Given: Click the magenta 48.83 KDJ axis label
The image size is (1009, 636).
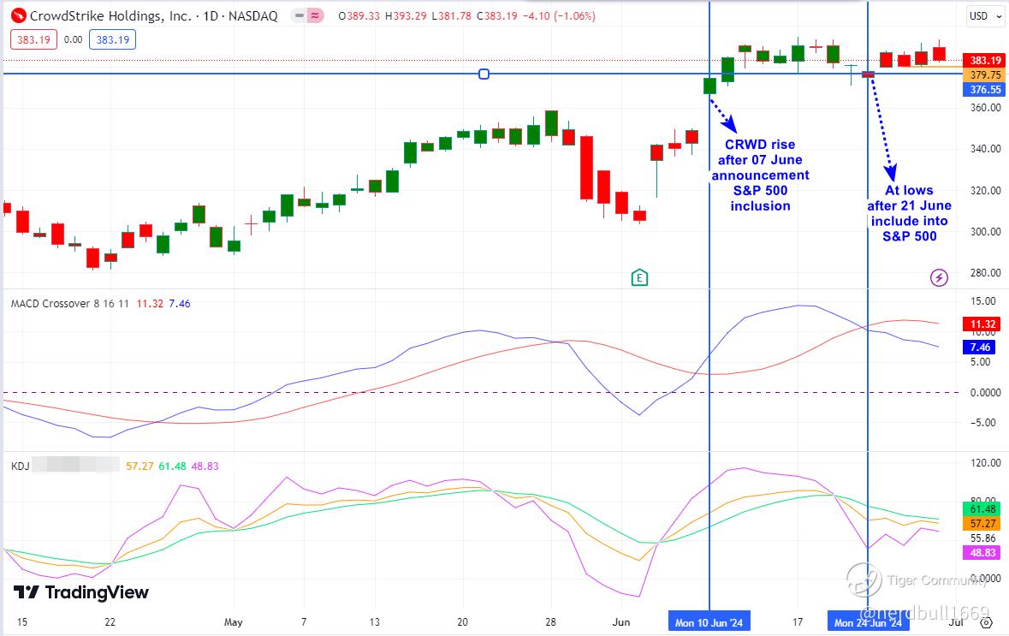Looking at the screenshot, I should pyautogui.click(x=982, y=553).
